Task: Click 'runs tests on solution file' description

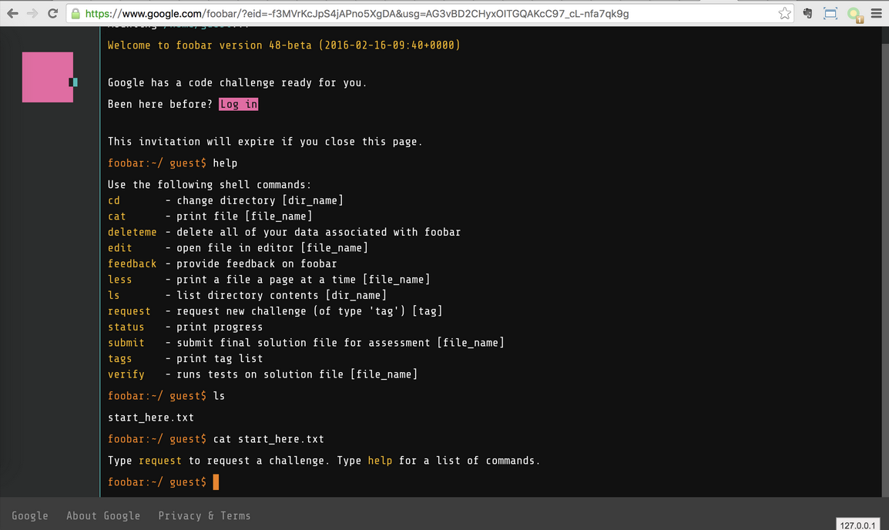Action: pos(297,375)
